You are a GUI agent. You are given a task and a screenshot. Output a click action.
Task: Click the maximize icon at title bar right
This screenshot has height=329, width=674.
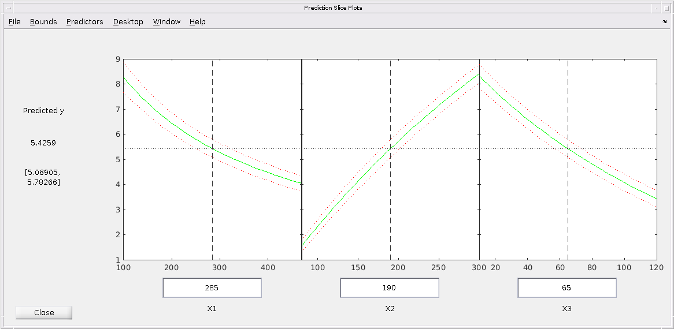666,8
